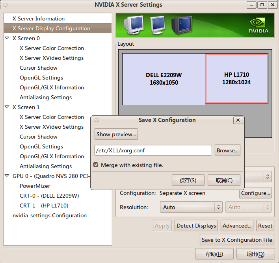
Task: Open Cursor Shadow under X Screen 0
Action: tap(39, 68)
